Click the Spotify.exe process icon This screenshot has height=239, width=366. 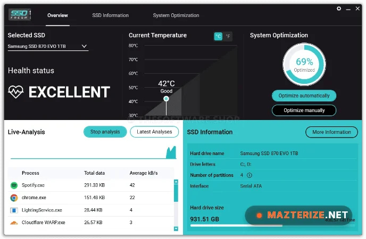point(14,185)
